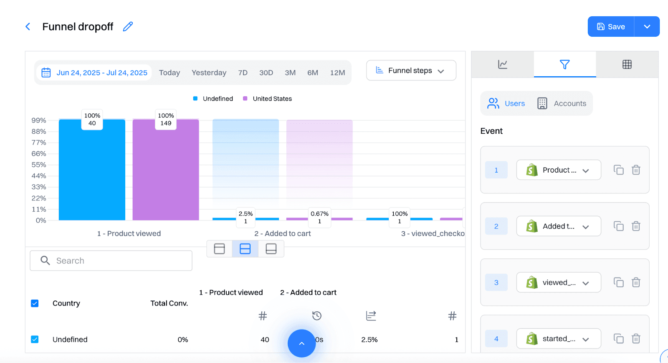Open the table grid tab
The width and height of the screenshot is (668, 363).
pyautogui.click(x=627, y=65)
